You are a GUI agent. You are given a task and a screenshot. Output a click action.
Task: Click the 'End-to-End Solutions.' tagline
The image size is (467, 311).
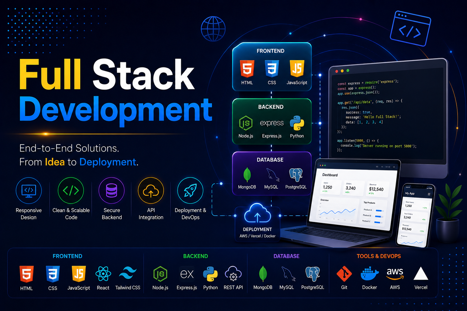(x=69, y=148)
